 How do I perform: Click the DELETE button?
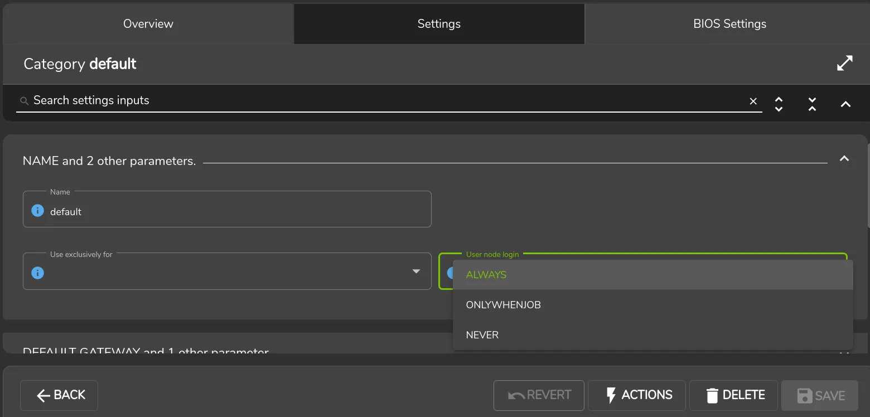[x=734, y=395]
